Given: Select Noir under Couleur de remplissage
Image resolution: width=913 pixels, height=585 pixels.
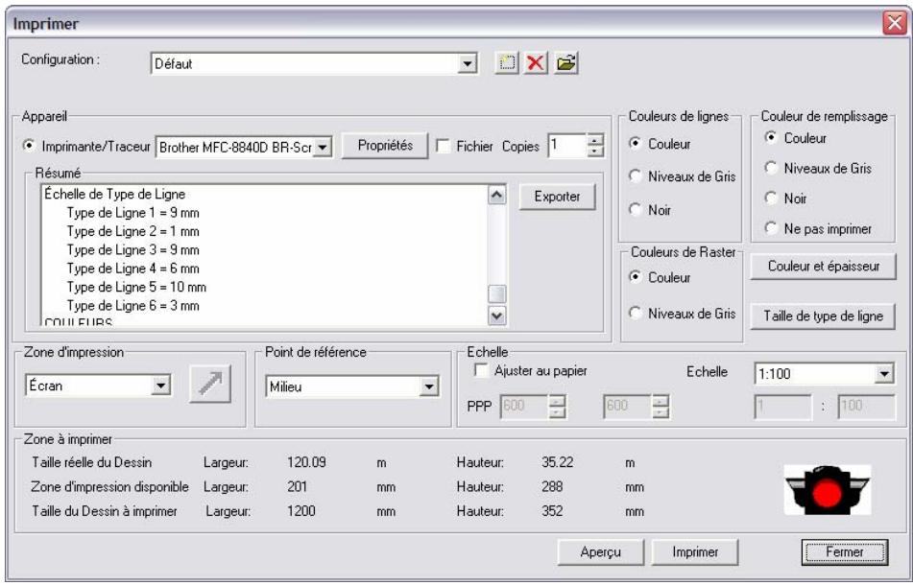Looking at the screenshot, I should click(772, 199).
